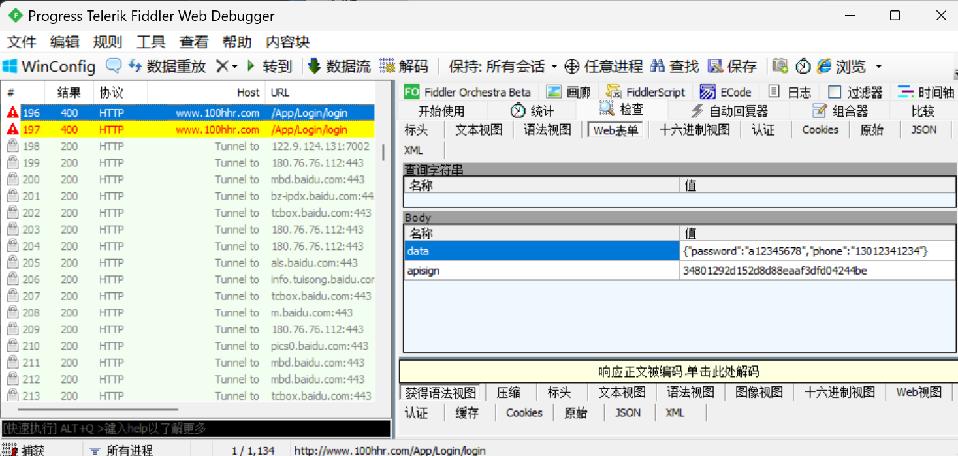Expand the 浏览 (Browse) dropdown arrow
This screenshot has width=958, height=456.
pos(878,67)
